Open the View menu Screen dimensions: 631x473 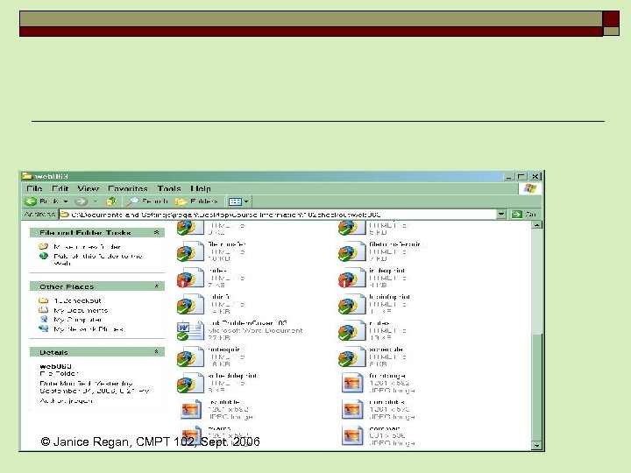tap(89, 188)
